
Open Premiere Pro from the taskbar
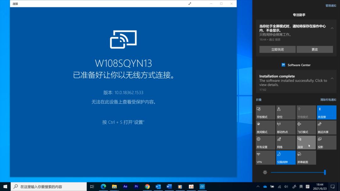[x=136, y=187]
